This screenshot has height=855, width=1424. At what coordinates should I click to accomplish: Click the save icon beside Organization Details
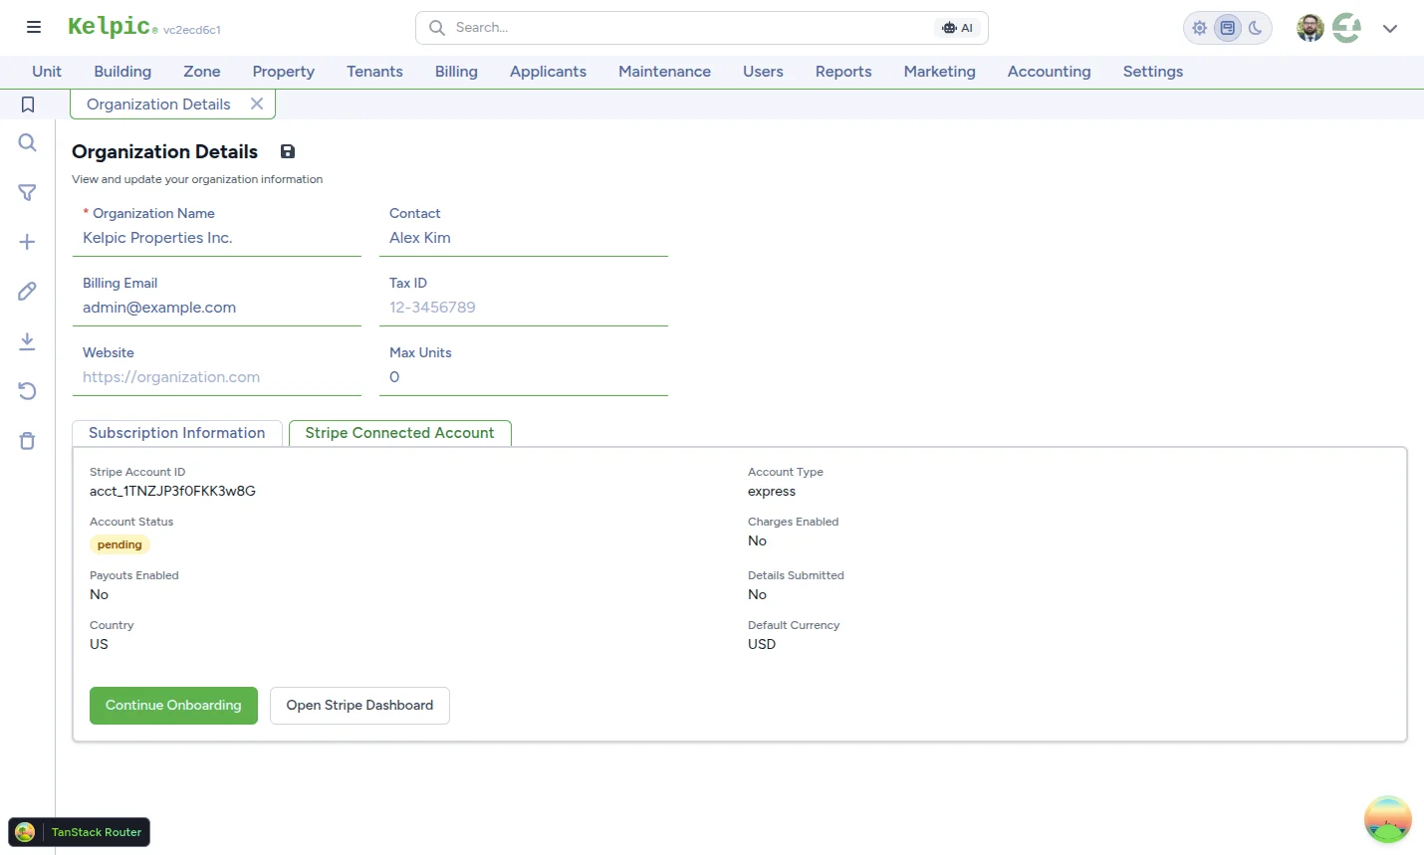pyautogui.click(x=288, y=151)
